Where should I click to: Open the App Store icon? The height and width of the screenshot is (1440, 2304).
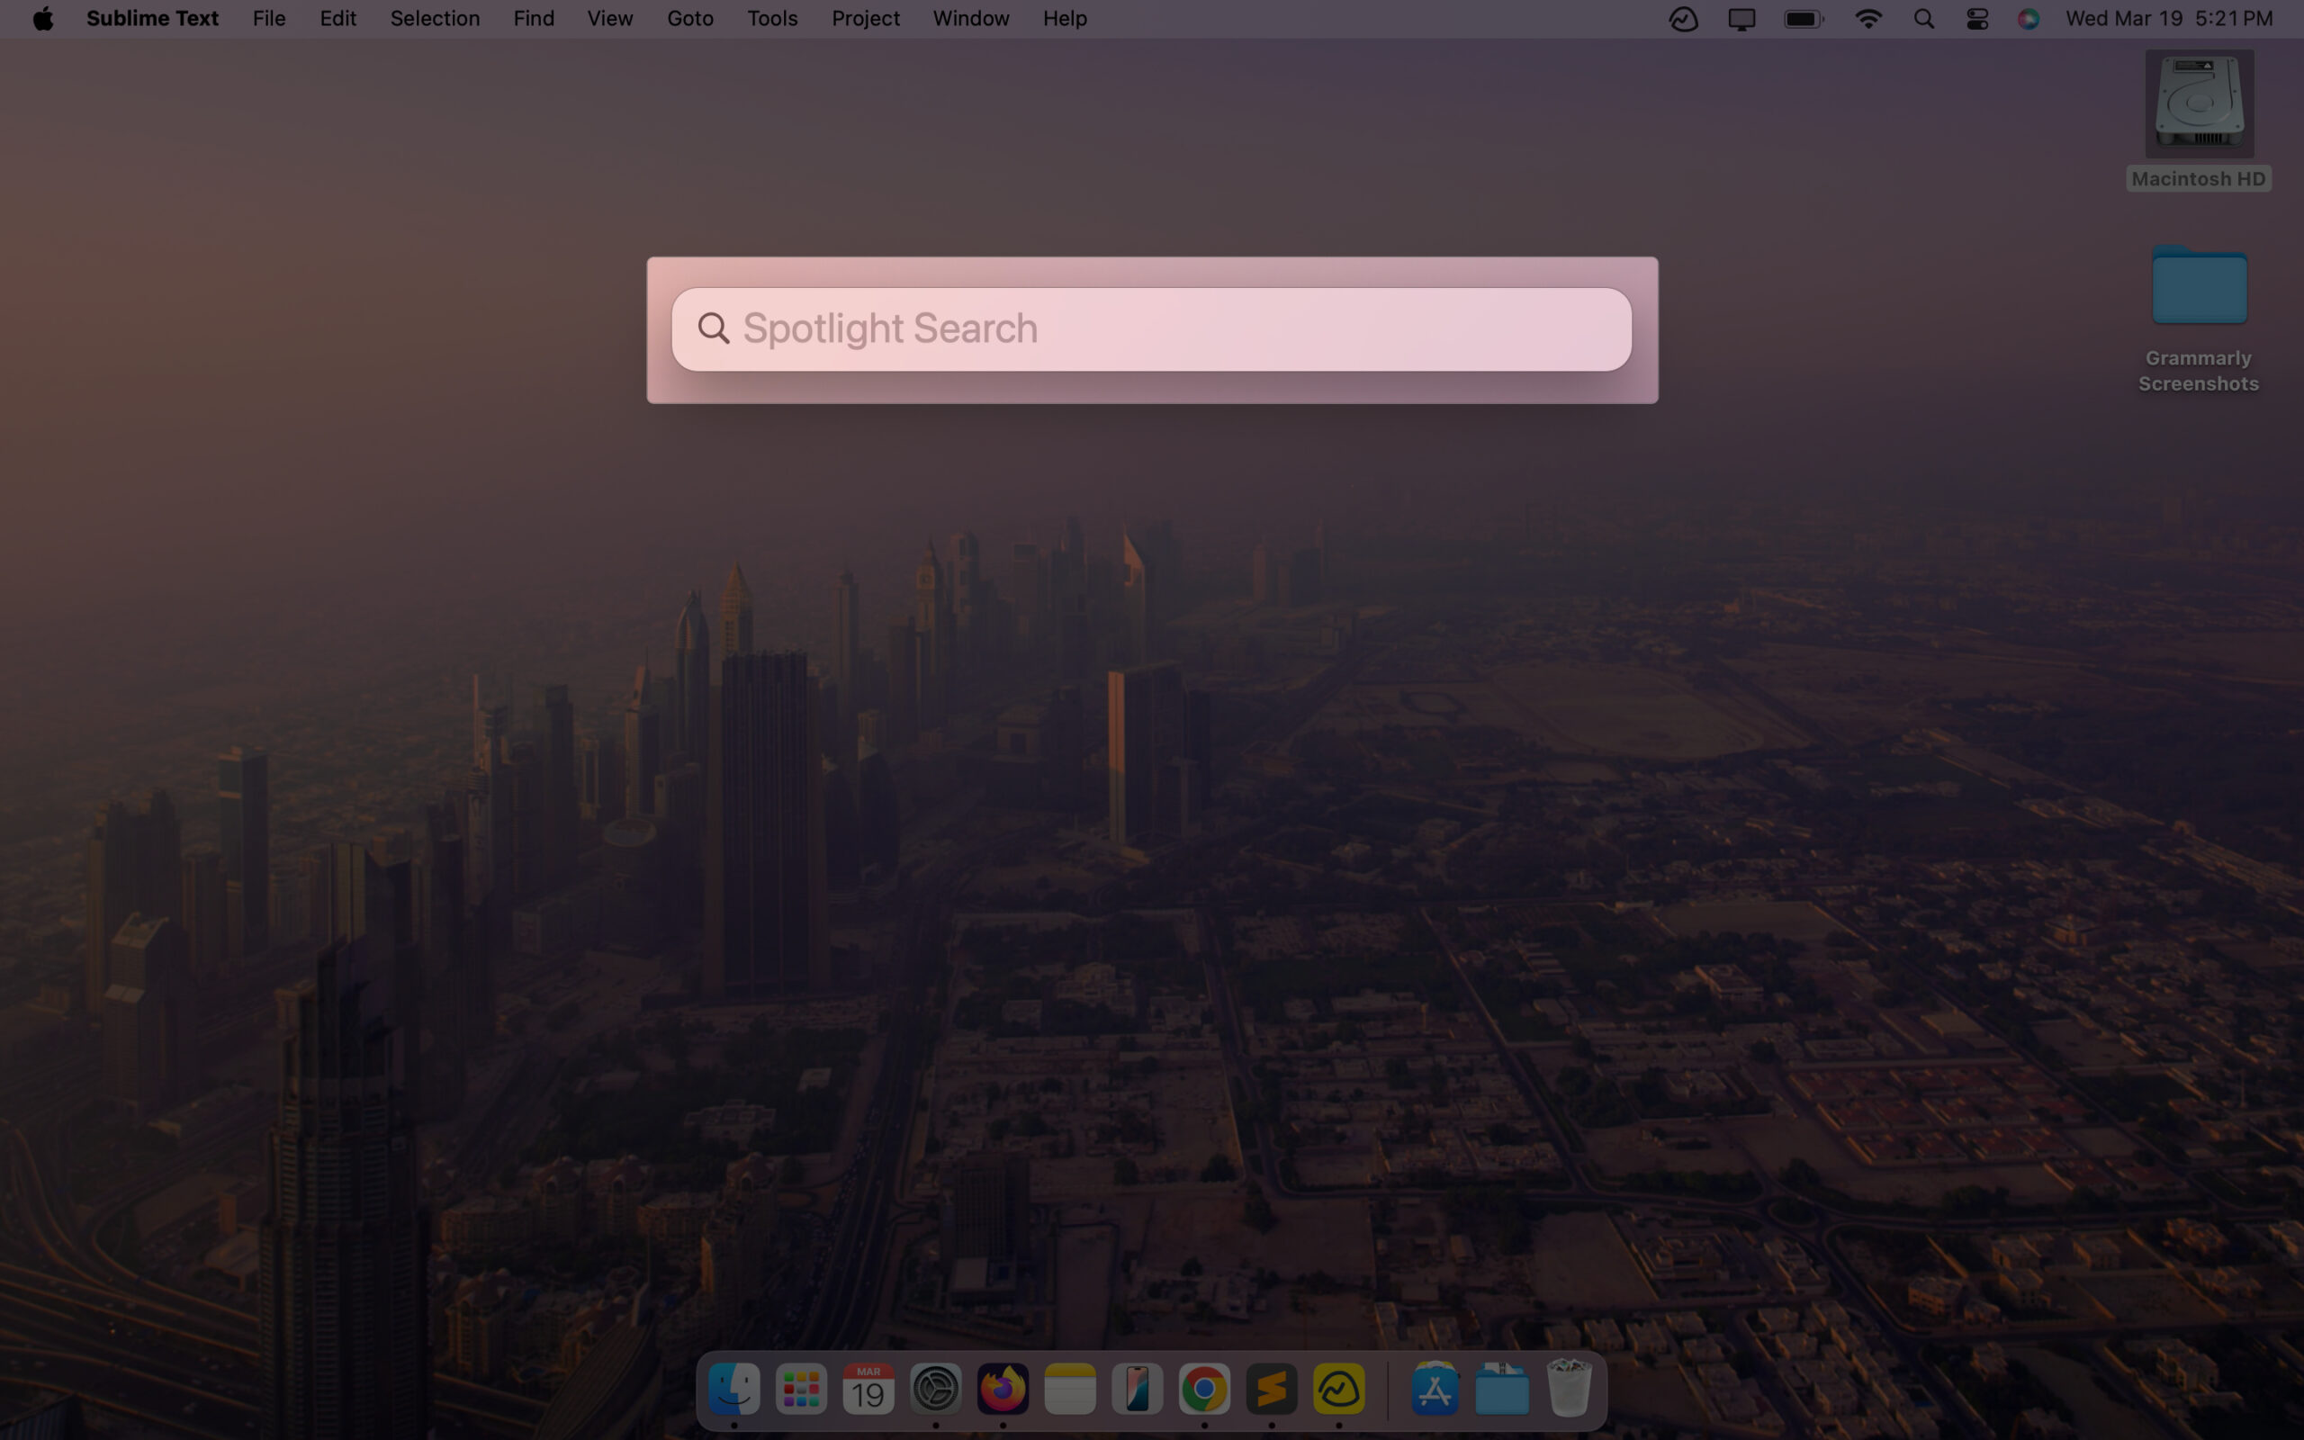(x=1435, y=1390)
